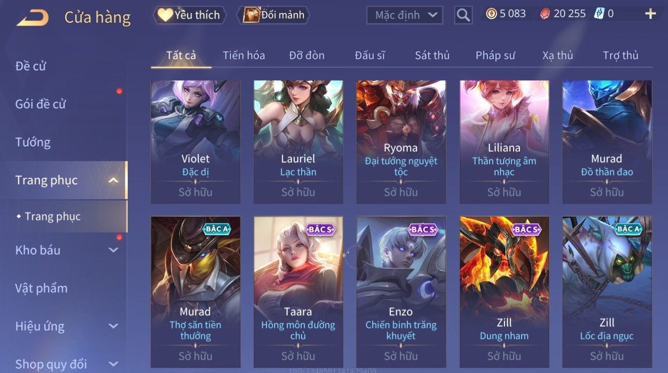Select the Violet Đặc dị skin card

(x=196, y=142)
